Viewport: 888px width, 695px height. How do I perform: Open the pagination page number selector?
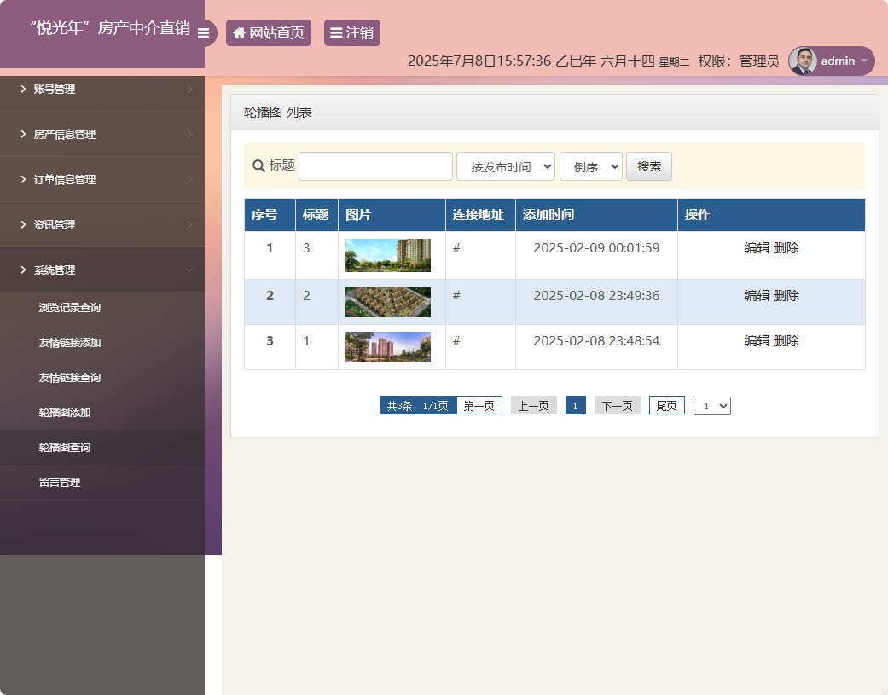(x=711, y=405)
